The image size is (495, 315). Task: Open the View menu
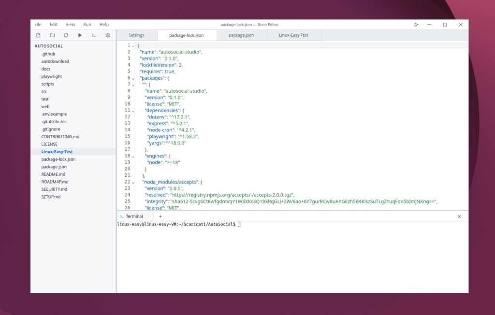coord(70,24)
